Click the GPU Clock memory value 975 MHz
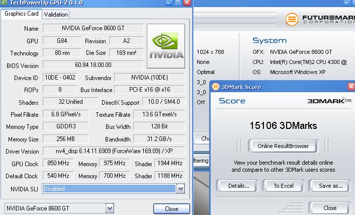 [115, 163]
